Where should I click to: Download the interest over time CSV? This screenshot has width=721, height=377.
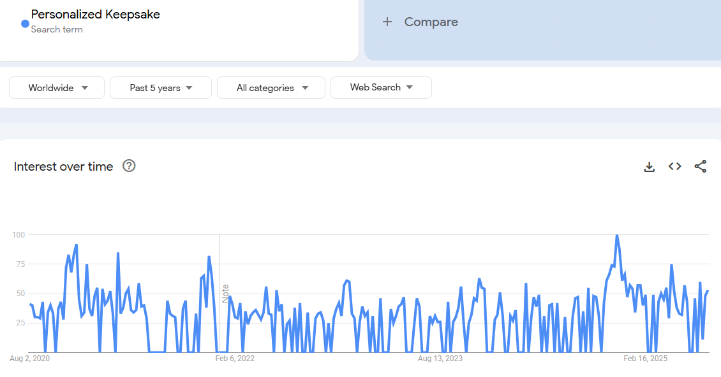(x=649, y=167)
